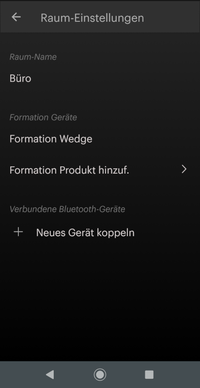
Task: Tap the Raum-Einstellungen title
Action: click(x=92, y=18)
